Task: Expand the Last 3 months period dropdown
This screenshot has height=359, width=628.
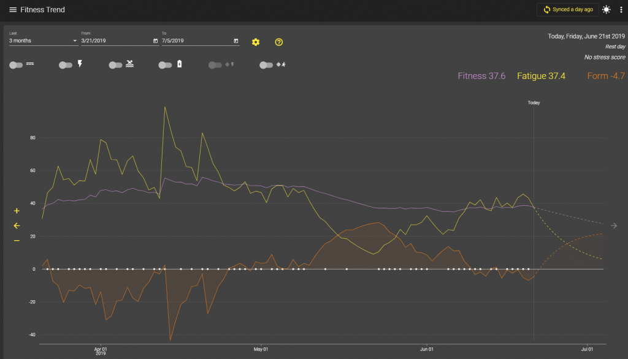Action: [x=43, y=41]
